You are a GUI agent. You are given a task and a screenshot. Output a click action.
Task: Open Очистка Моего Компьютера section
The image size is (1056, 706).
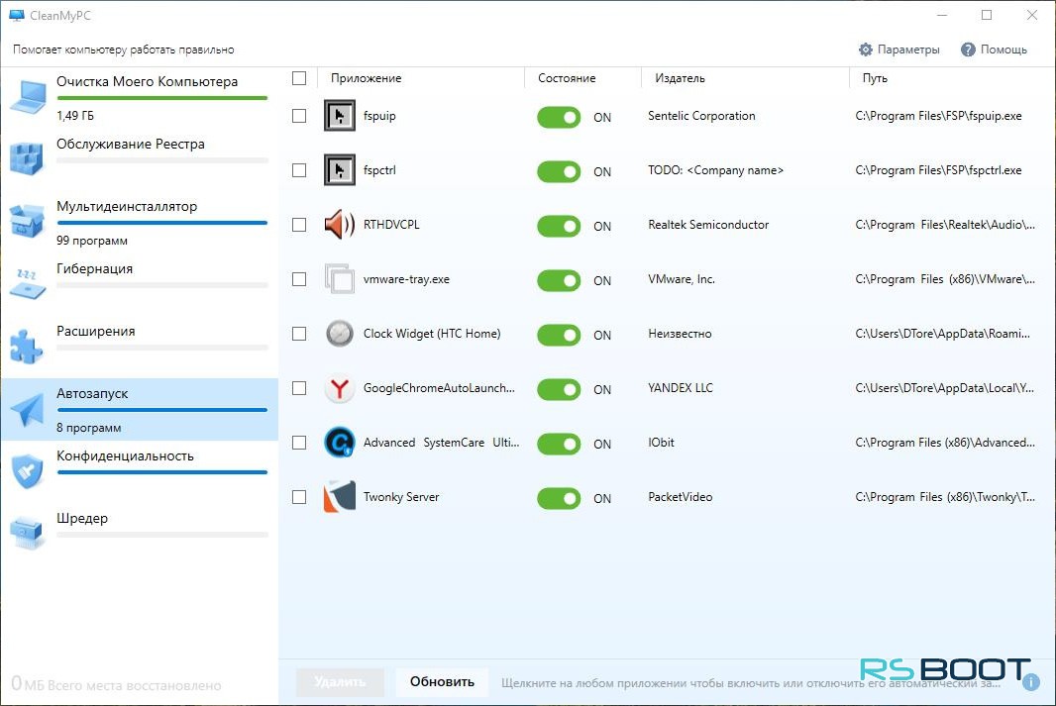pos(140,98)
